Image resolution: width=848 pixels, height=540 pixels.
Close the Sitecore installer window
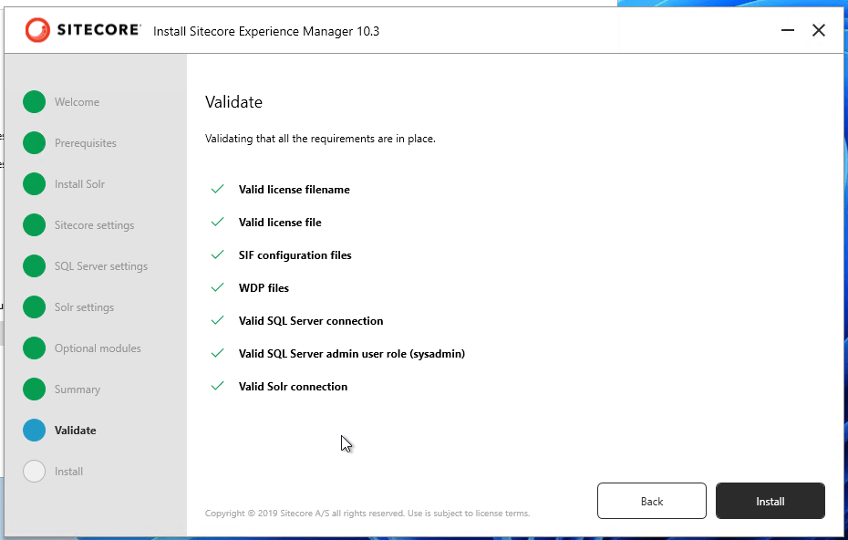pos(819,31)
